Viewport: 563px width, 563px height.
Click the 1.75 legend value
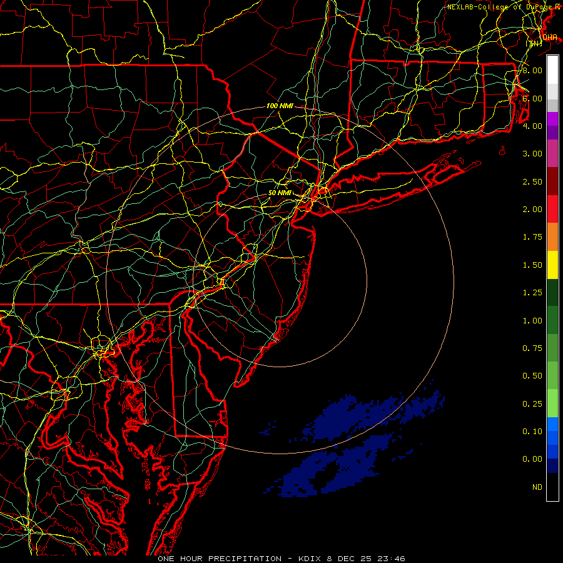click(532, 237)
